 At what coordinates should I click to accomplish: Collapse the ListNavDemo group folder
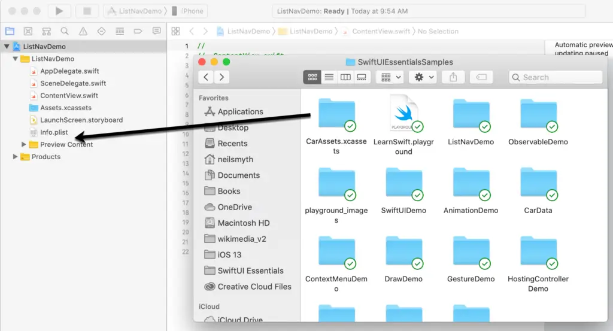click(15, 59)
